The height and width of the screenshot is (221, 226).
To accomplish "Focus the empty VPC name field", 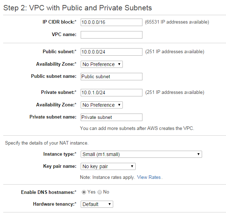I will (x=111, y=35).
